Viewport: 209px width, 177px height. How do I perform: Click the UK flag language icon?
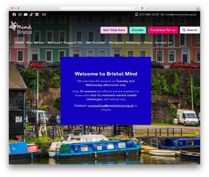tap(44, 15)
